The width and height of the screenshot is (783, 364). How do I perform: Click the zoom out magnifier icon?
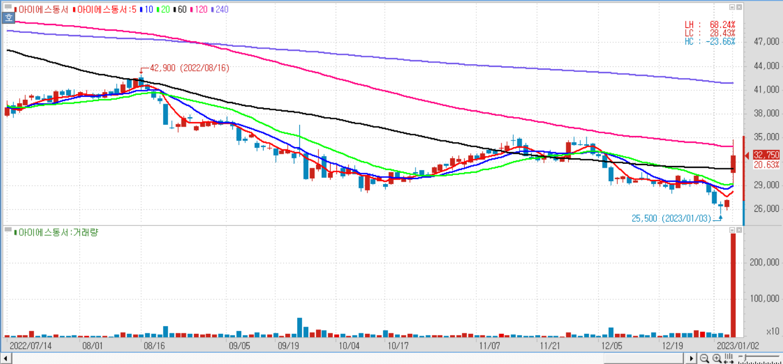tap(705, 358)
